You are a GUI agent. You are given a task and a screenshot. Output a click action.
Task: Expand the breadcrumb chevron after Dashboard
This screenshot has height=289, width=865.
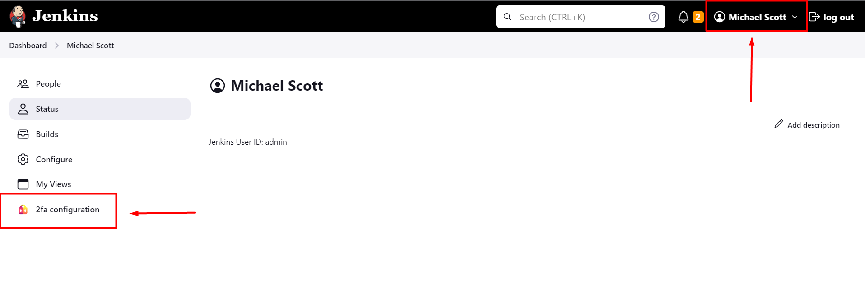coord(57,46)
